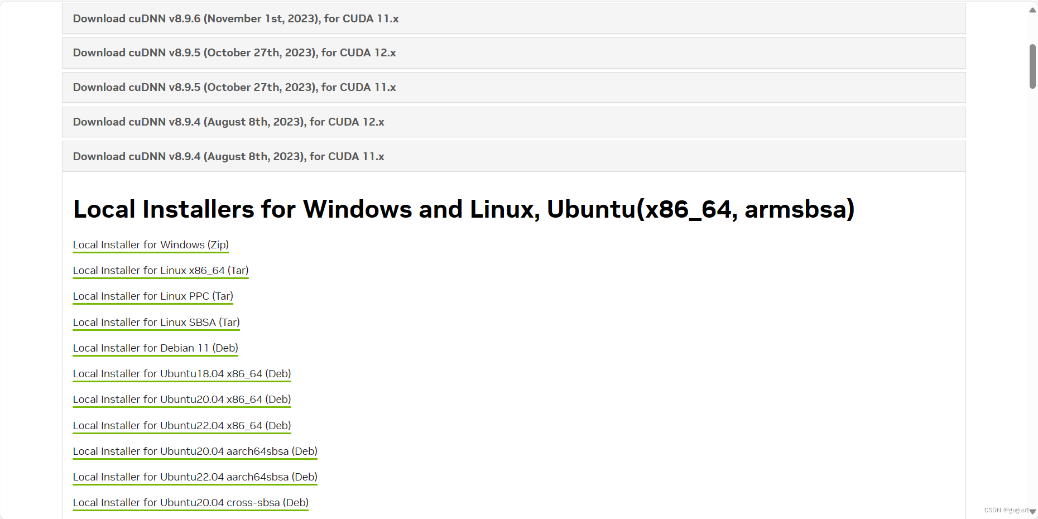Expand the cuDNN v8.9.6 for CUDA 11.x section
Image resolution: width=1038 pixels, height=519 pixels.
point(235,18)
